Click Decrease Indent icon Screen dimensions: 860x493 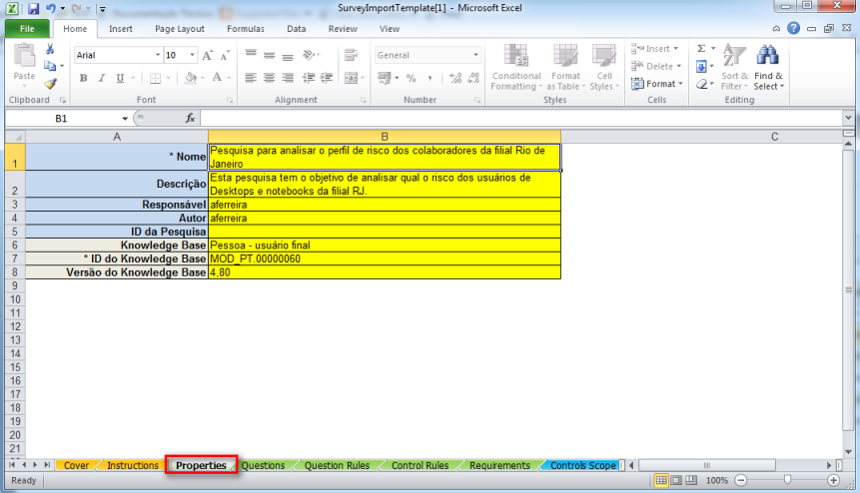point(309,78)
